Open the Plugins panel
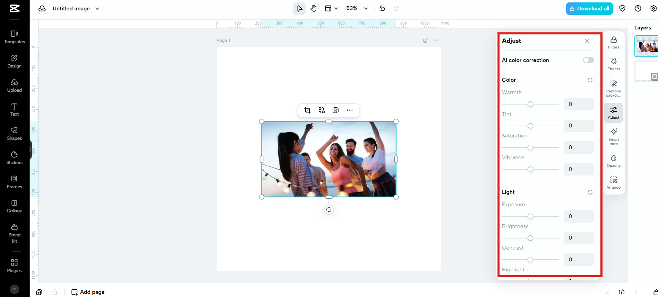 click(x=15, y=266)
